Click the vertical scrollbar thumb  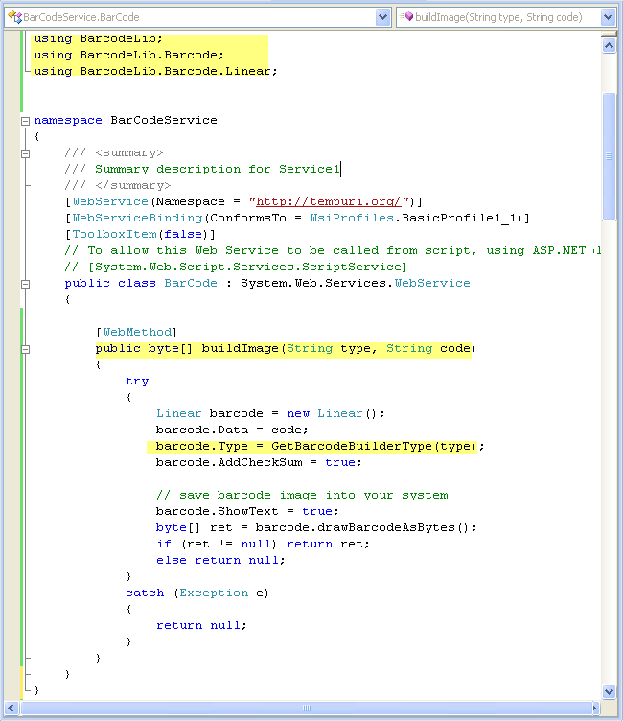609,157
